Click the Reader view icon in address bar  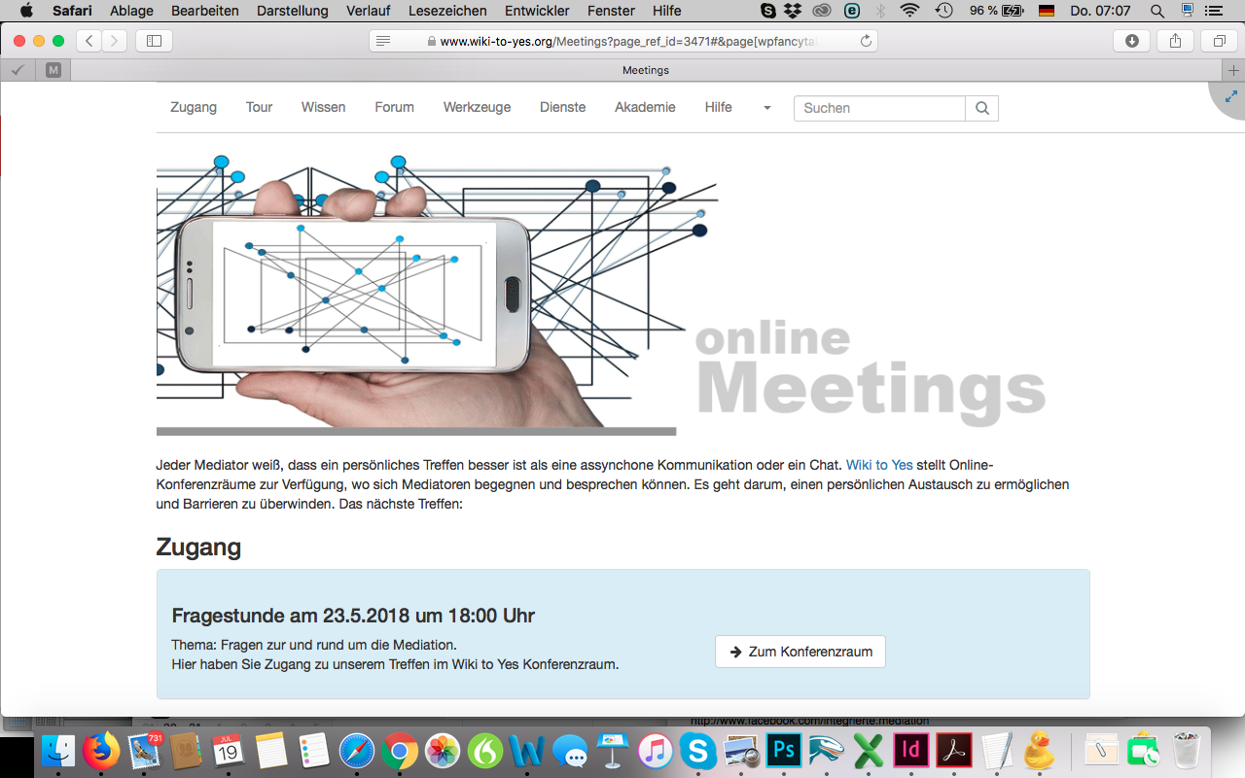pos(383,41)
